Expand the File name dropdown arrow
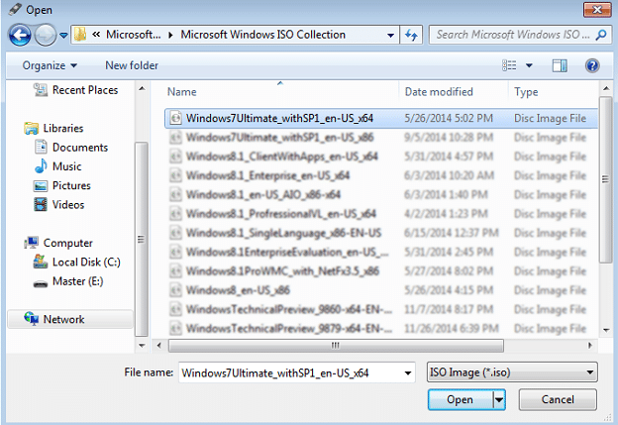The image size is (618, 425). tap(408, 372)
